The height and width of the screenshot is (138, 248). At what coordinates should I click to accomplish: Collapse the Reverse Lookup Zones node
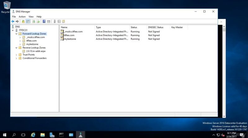(16, 48)
